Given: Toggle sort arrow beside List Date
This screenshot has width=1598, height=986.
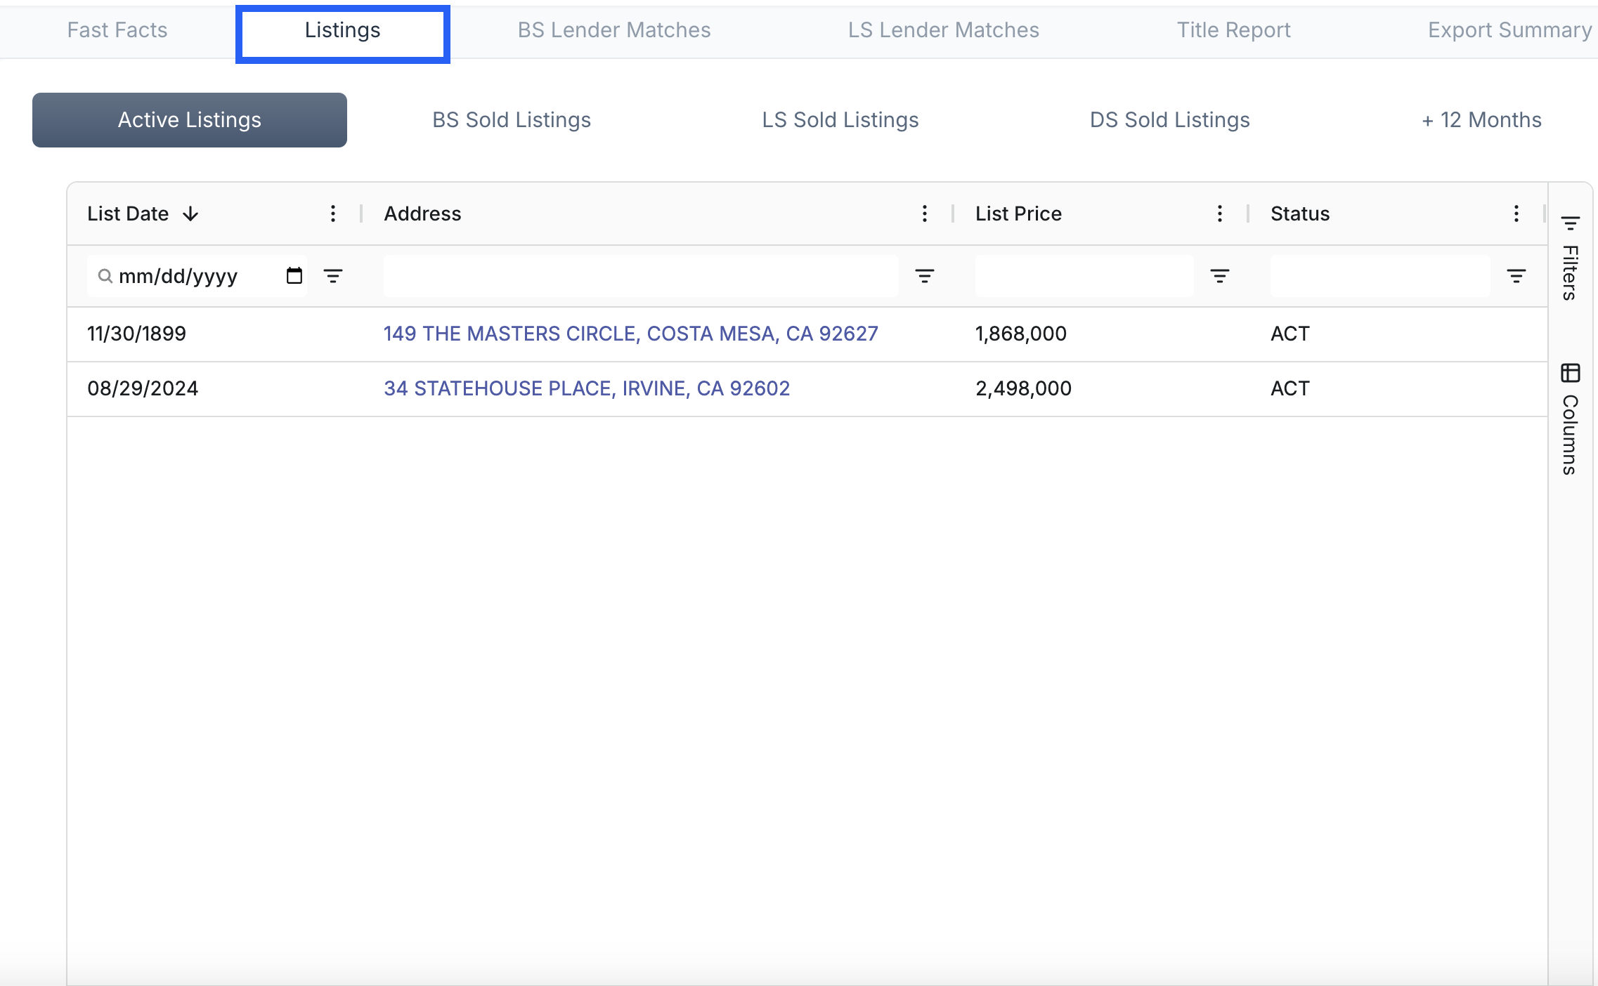Looking at the screenshot, I should (190, 214).
